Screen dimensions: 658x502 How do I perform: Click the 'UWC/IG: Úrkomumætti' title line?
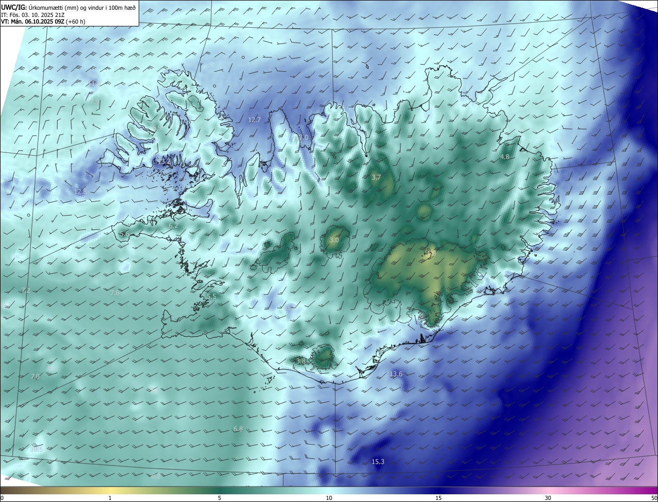click(68, 7)
